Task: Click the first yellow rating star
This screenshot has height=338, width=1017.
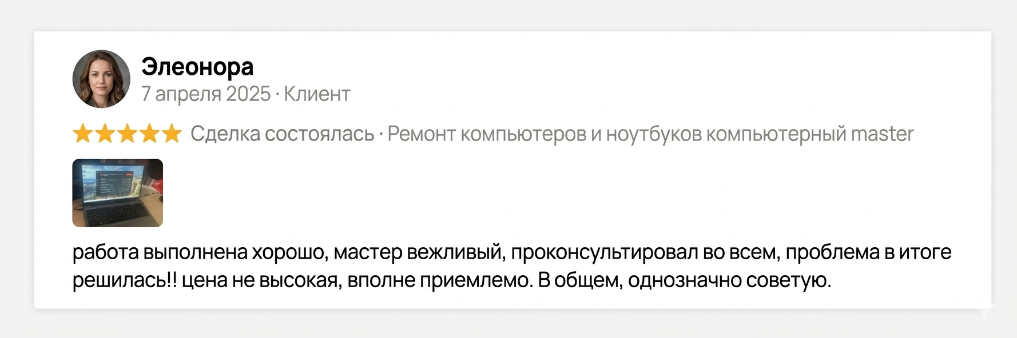Action: [x=83, y=134]
